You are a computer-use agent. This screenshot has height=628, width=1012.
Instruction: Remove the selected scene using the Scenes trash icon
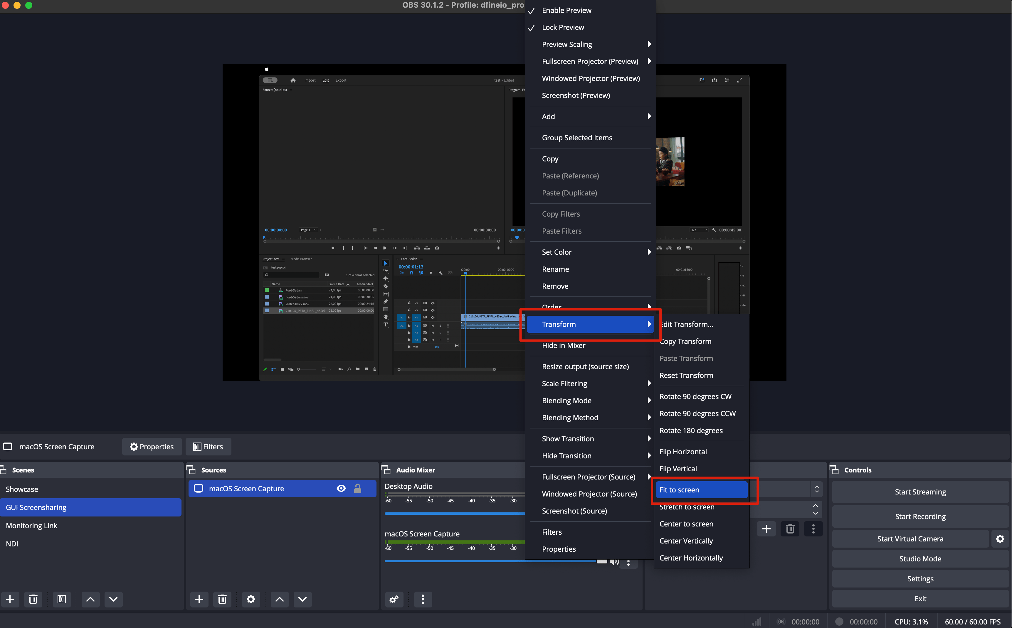click(x=33, y=599)
